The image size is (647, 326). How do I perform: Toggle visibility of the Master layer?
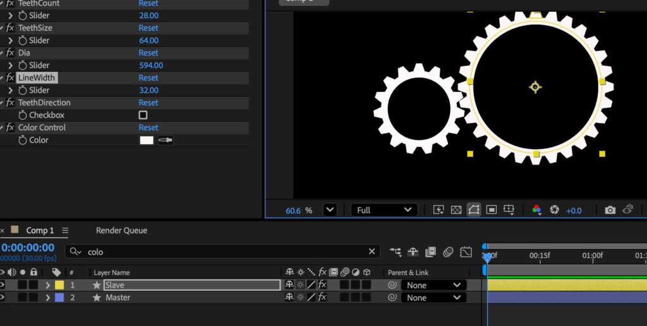(2, 298)
